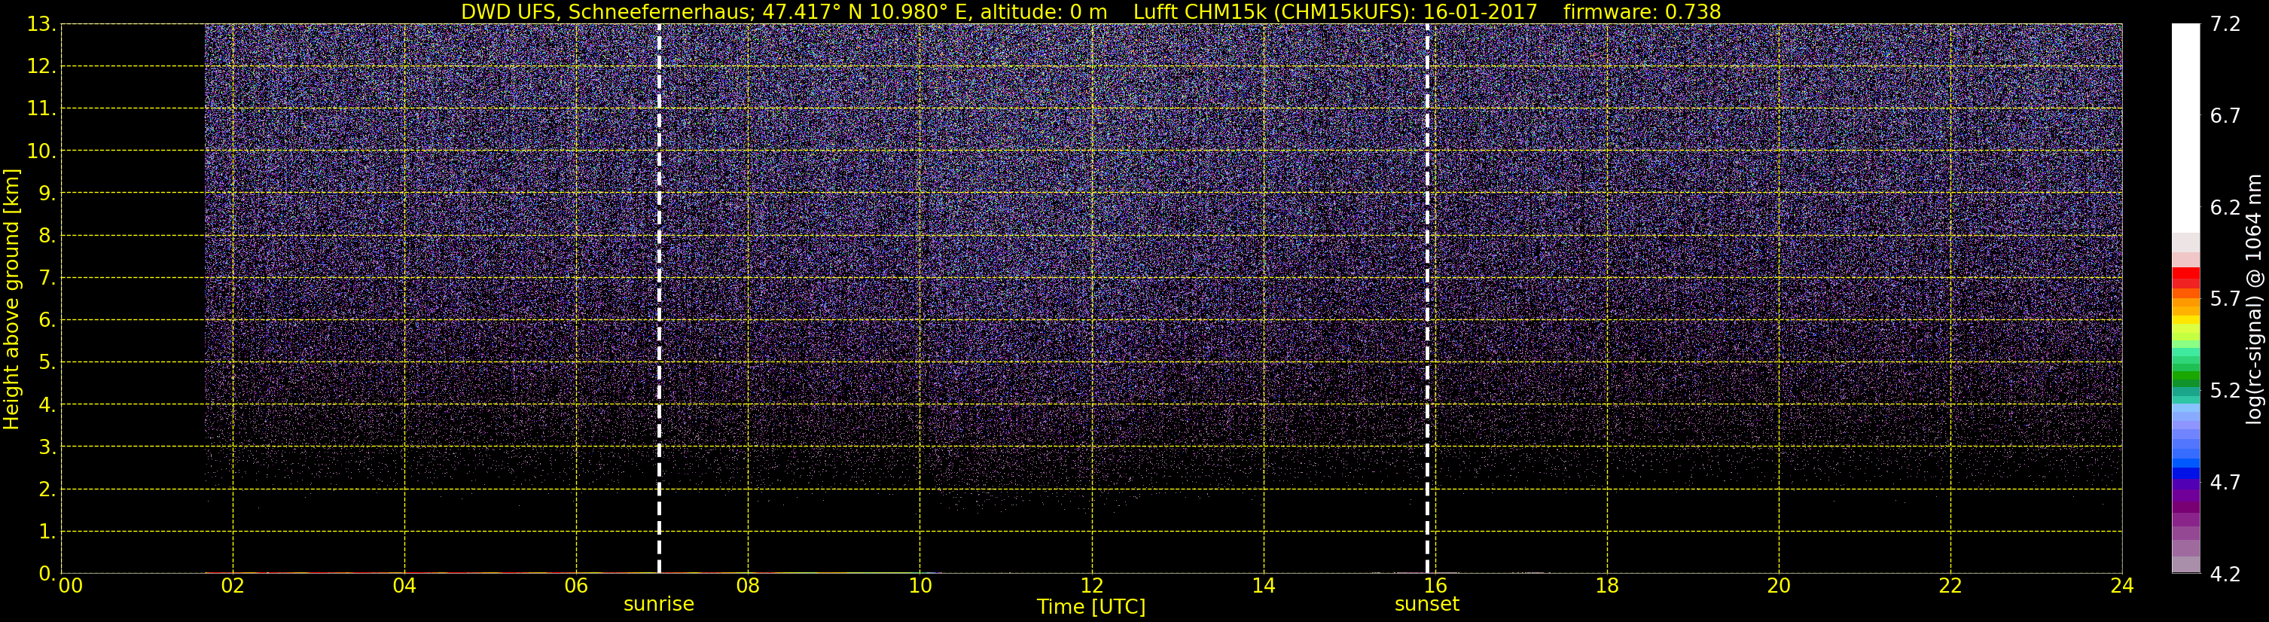Select the time axis tick label "10"
This screenshot has width=2269, height=622.
pos(919,587)
